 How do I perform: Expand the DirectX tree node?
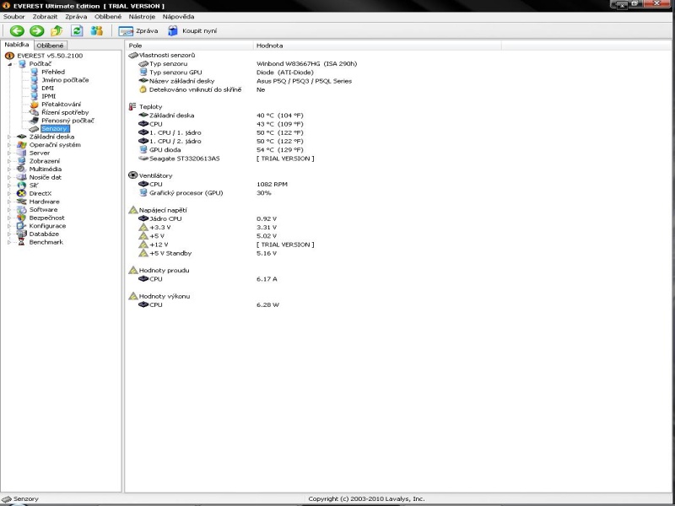click(x=9, y=194)
